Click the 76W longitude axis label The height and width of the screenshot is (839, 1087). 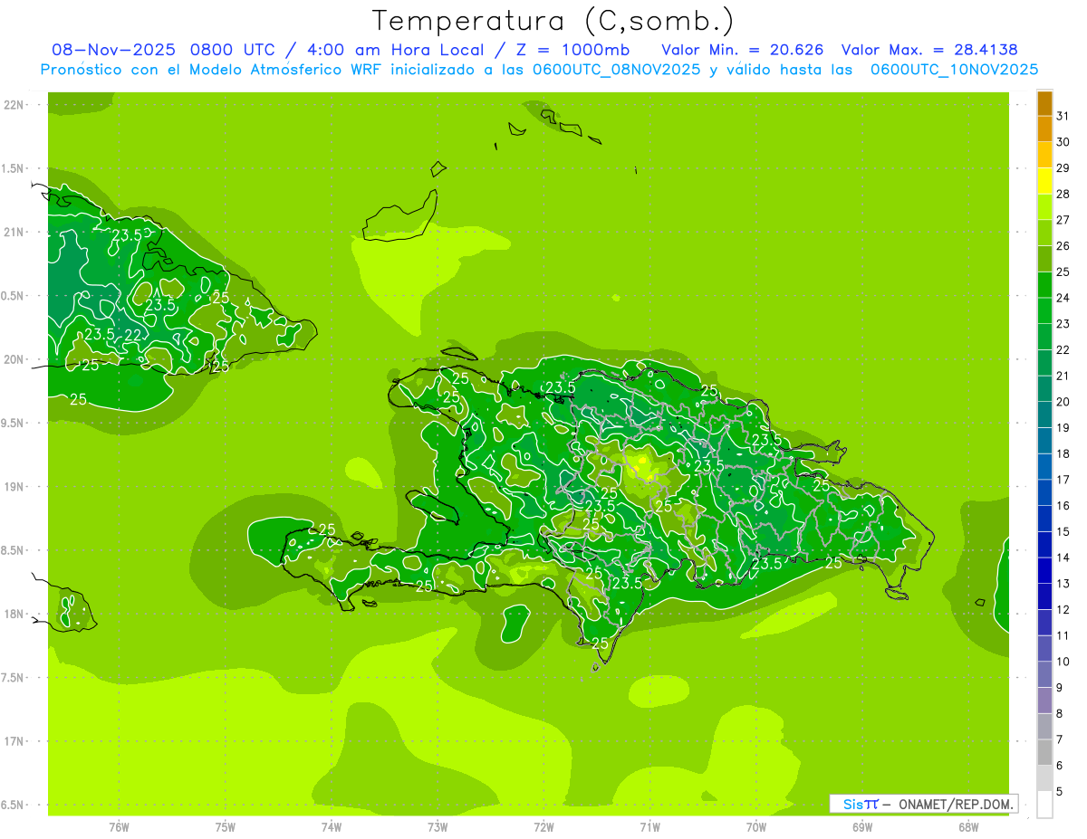click(x=119, y=826)
